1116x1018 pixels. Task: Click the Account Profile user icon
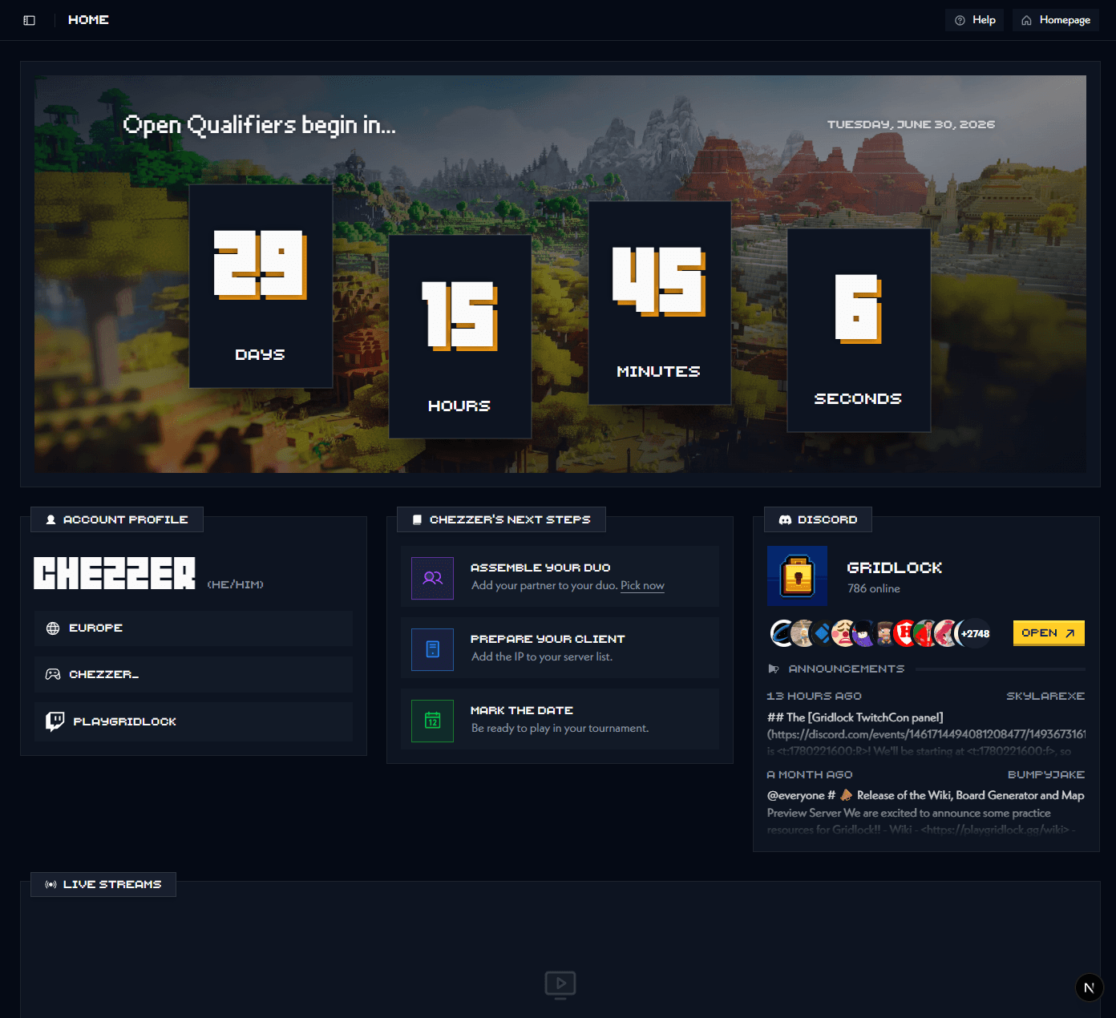(51, 519)
